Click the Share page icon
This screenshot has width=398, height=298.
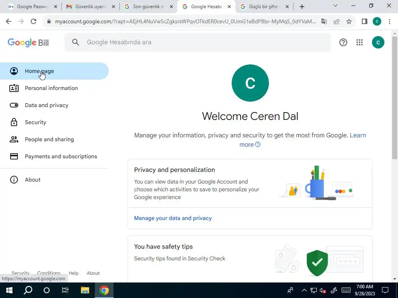click(x=337, y=21)
